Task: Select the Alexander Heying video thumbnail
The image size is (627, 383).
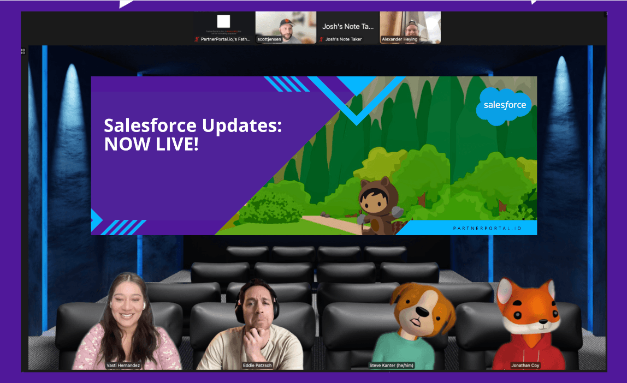Action: click(410, 27)
